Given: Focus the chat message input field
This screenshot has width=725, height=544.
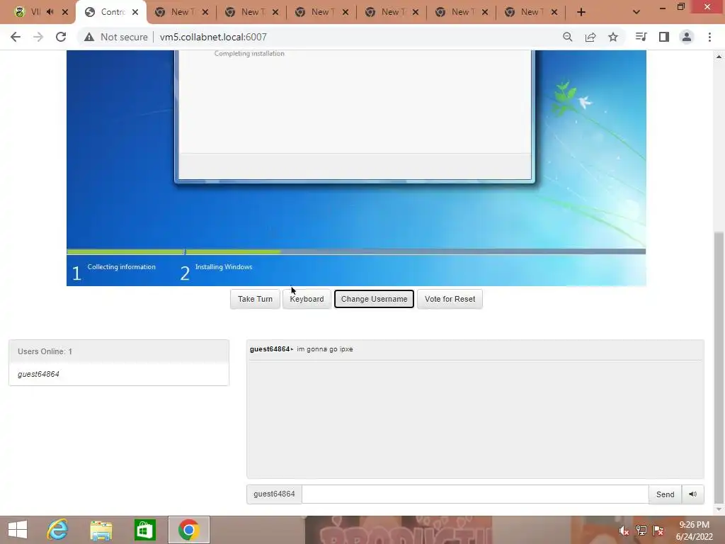Looking at the screenshot, I should tap(475, 494).
